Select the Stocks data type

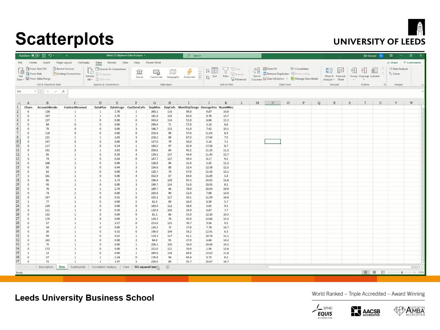click(x=140, y=73)
